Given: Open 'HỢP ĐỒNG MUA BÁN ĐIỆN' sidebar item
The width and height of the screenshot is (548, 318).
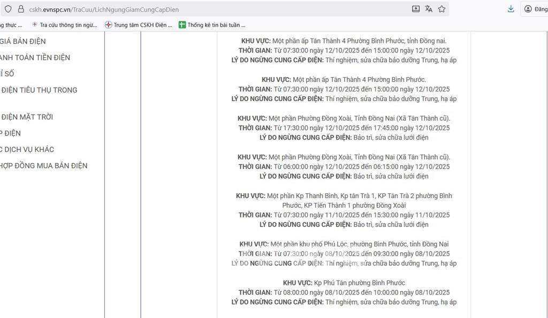Looking at the screenshot, I should (x=43, y=165).
